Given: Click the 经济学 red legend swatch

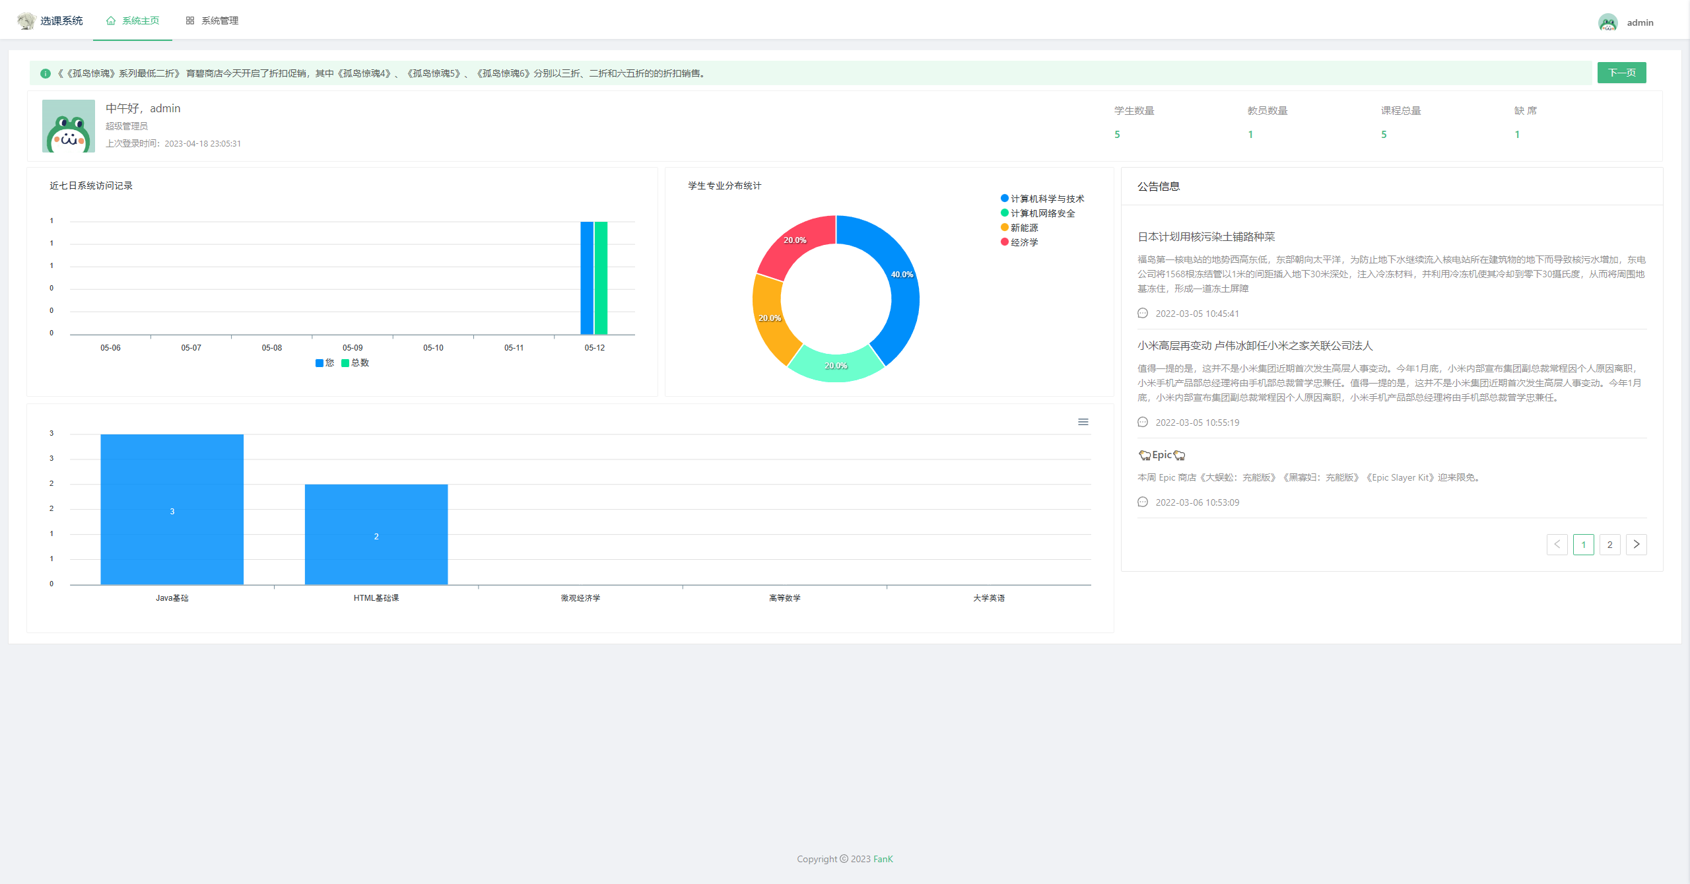Looking at the screenshot, I should click(1005, 242).
